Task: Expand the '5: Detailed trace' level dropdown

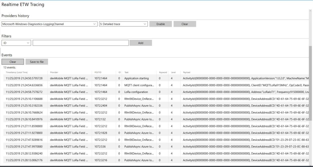Action: coord(123,24)
